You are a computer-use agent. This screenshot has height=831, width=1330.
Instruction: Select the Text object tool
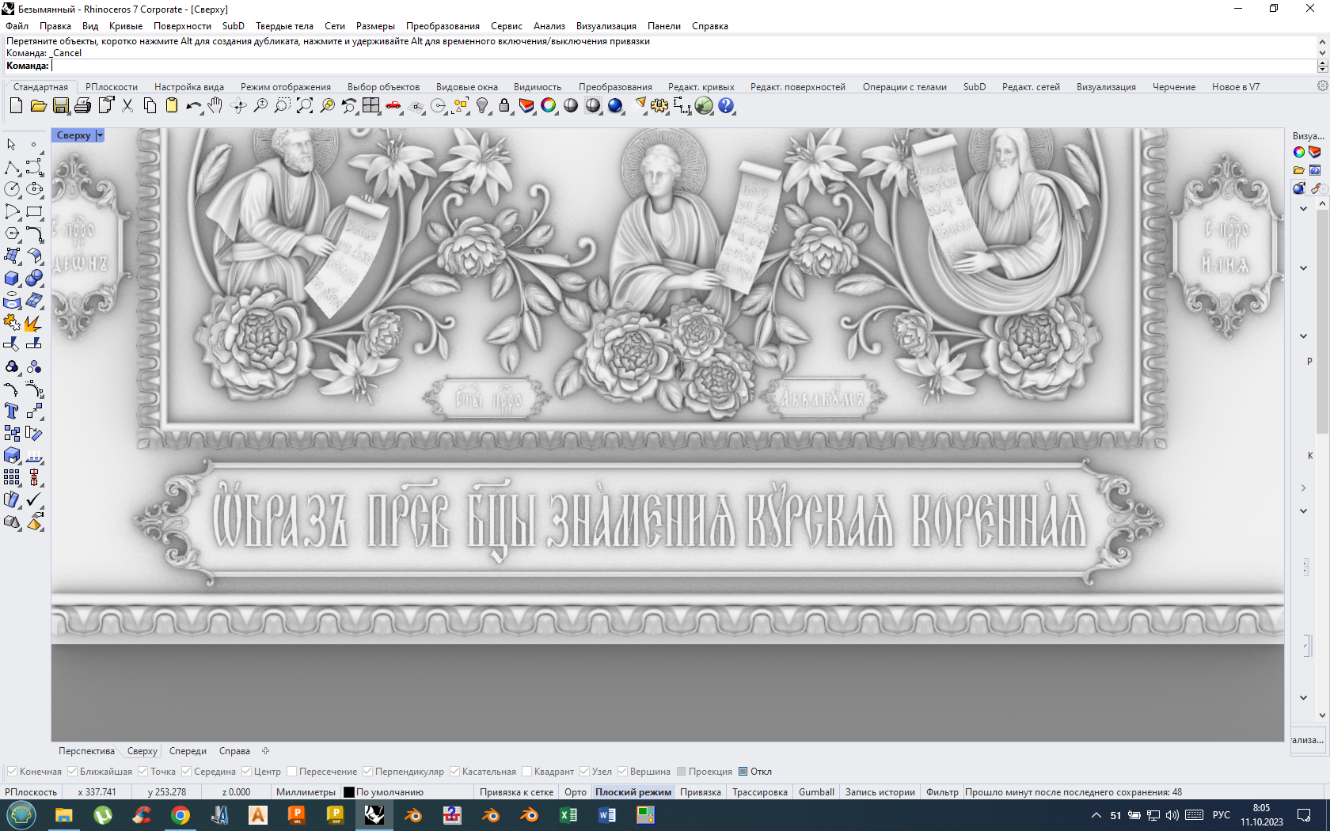pos(12,411)
